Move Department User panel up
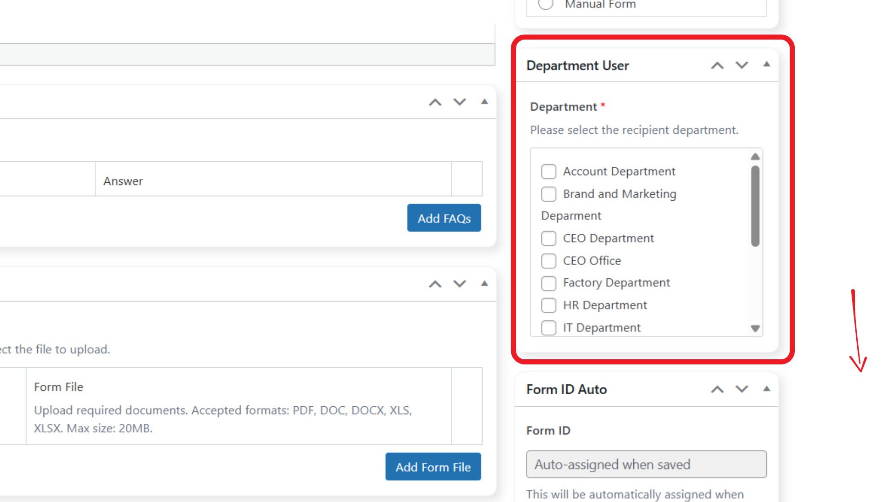This screenshot has height=502, width=894. click(x=717, y=66)
